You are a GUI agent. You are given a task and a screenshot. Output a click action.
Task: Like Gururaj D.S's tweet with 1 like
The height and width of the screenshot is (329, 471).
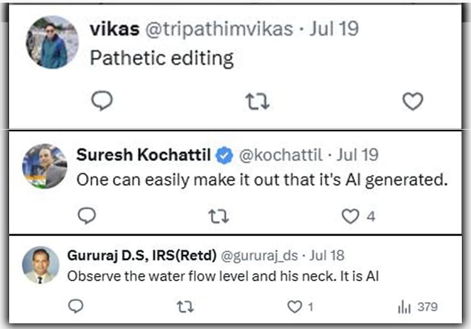(x=295, y=306)
